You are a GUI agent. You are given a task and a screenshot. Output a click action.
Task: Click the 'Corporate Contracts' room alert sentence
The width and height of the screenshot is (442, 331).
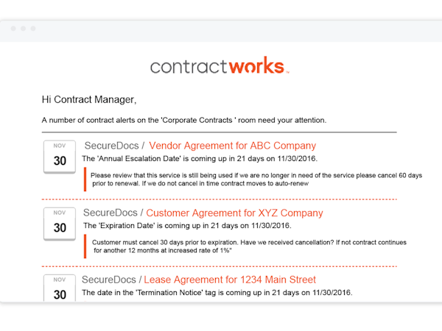pyautogui.click(x=184, y=120)
